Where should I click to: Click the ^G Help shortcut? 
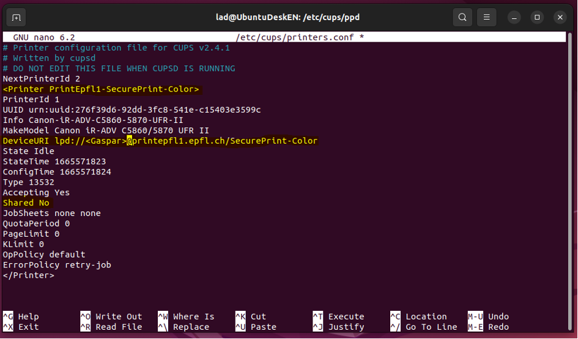[21, 316]
